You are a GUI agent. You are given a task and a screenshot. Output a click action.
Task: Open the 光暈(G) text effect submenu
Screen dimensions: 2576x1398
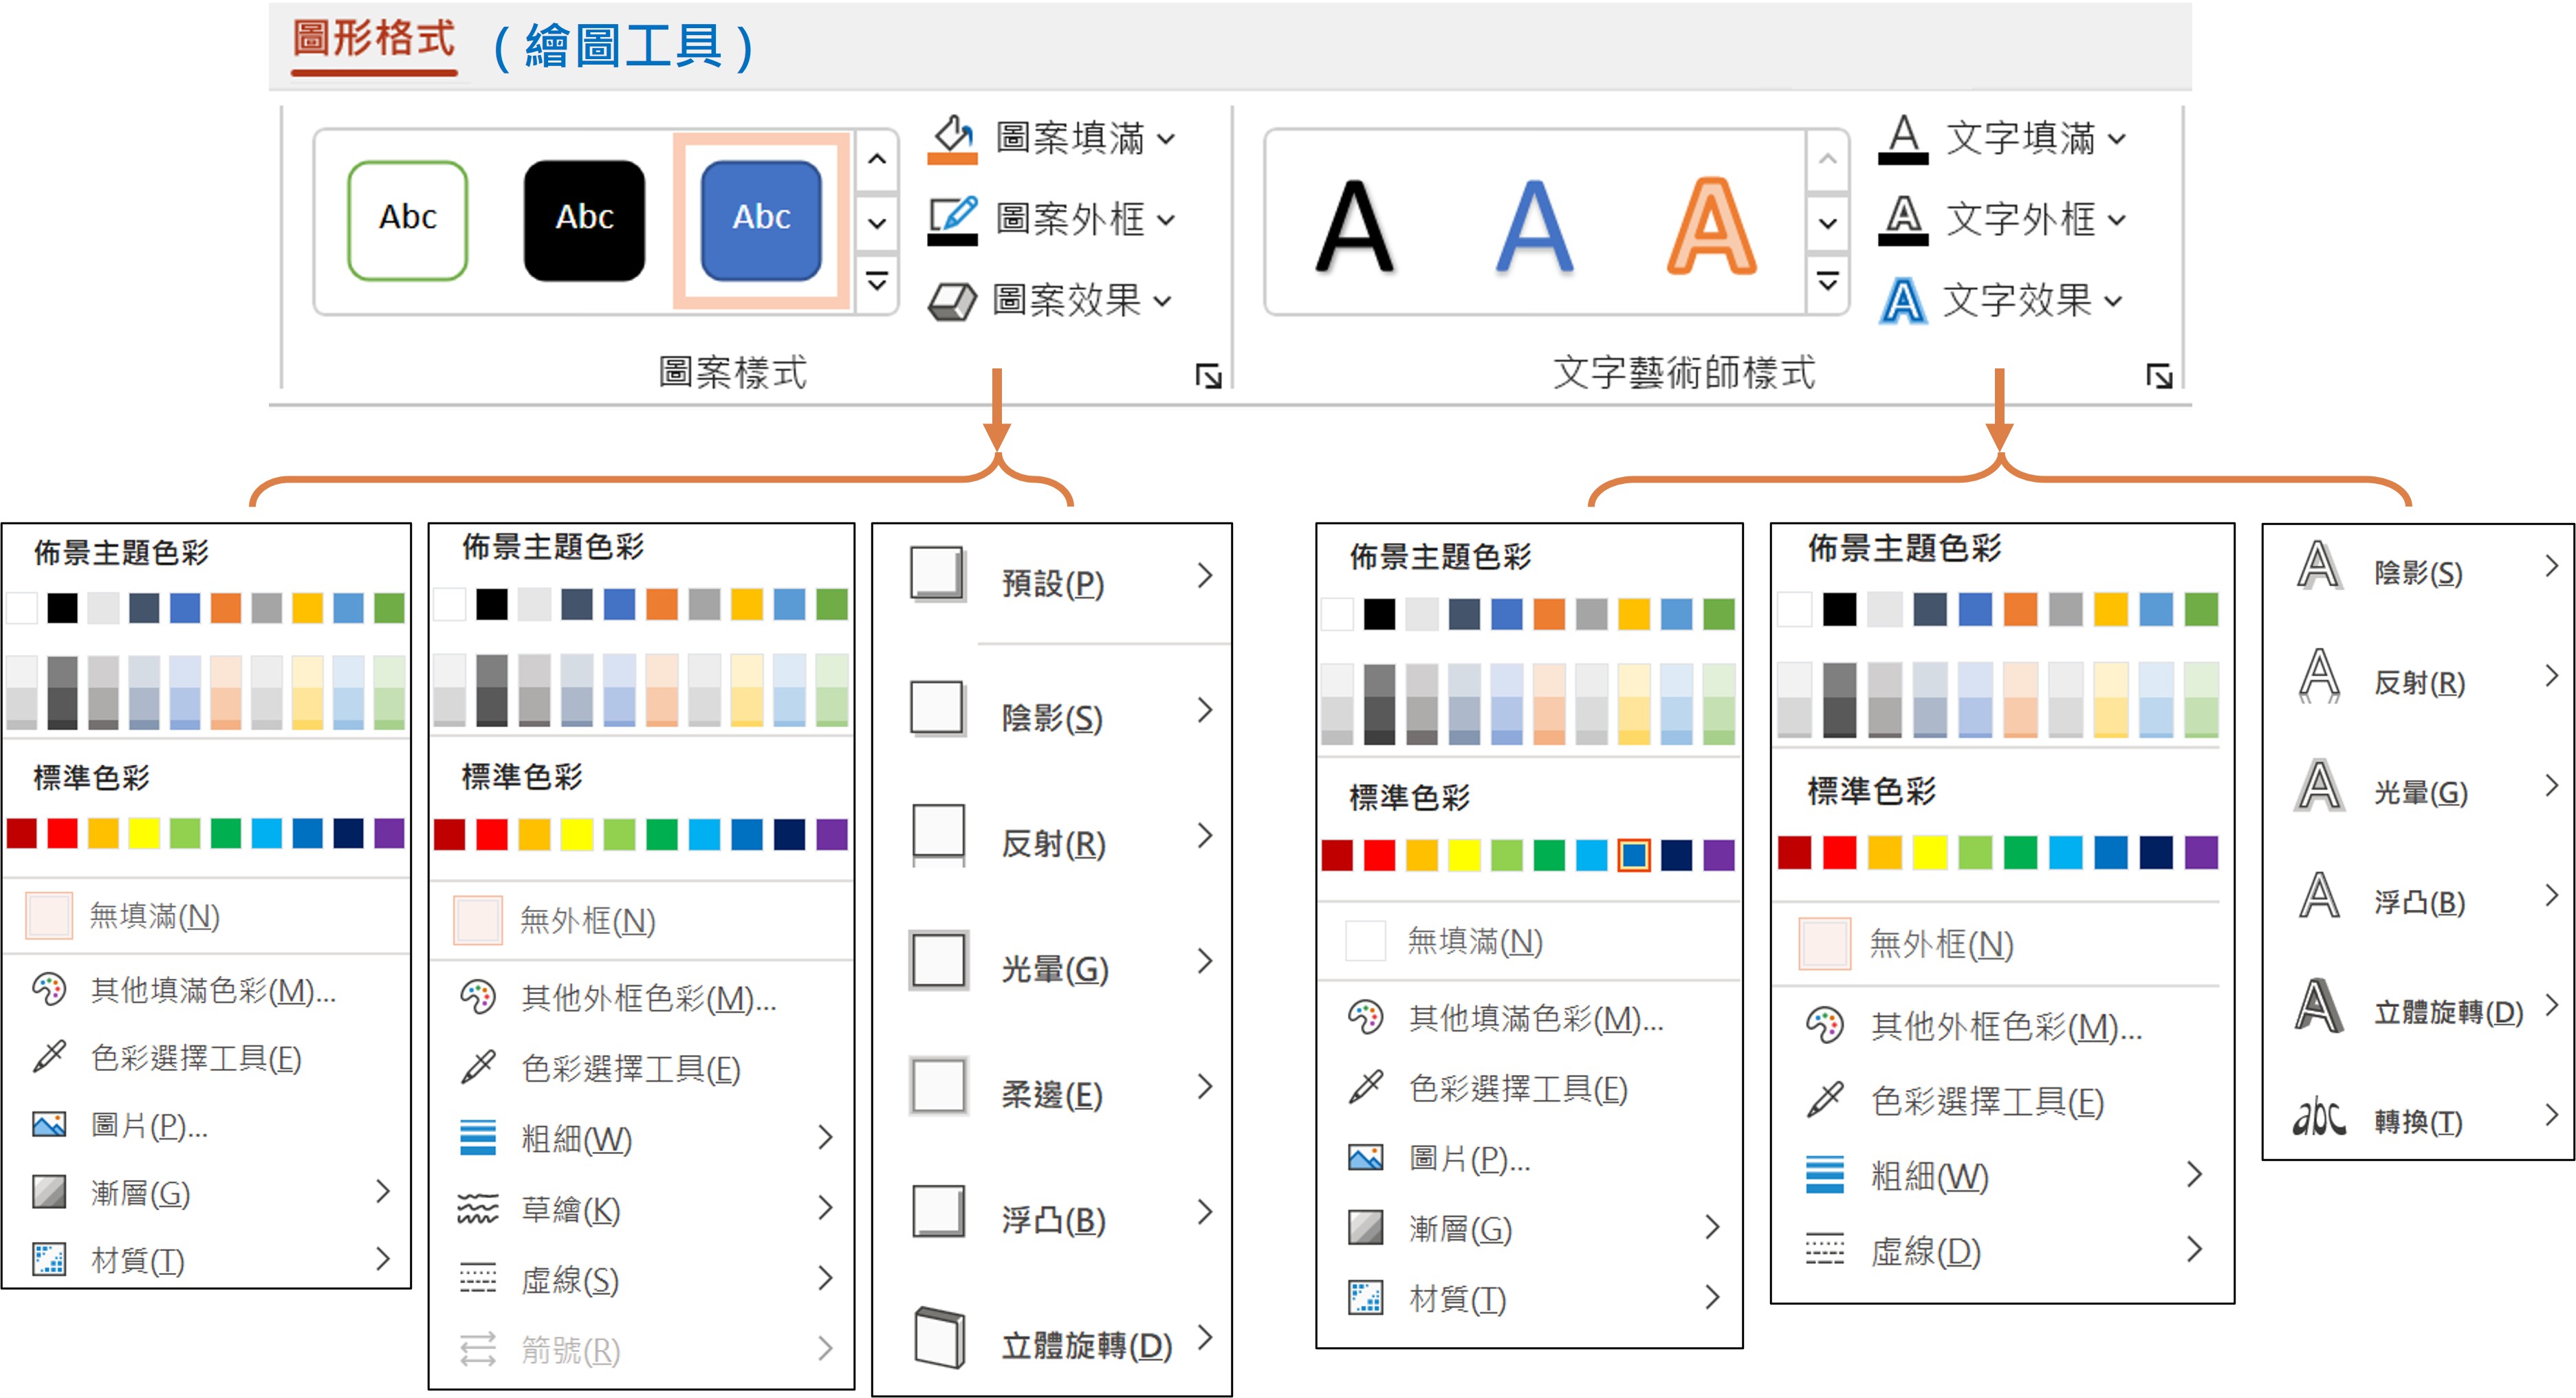click(2422, 792)
